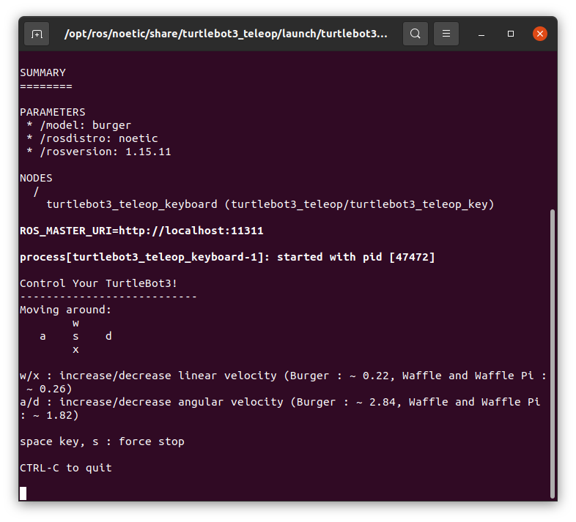Click the 'Moving around:' line
576x522 pixels.
pyautogui.click(x=65, y=310)
